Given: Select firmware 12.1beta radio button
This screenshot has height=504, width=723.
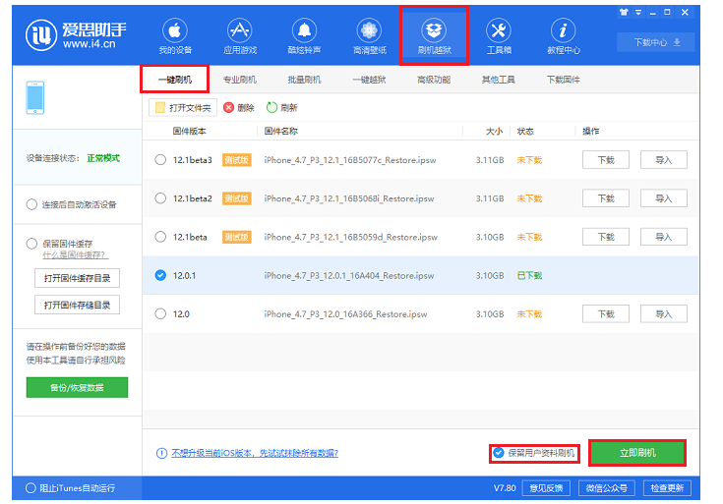Looking at the screenshot, I should [160, 237].
